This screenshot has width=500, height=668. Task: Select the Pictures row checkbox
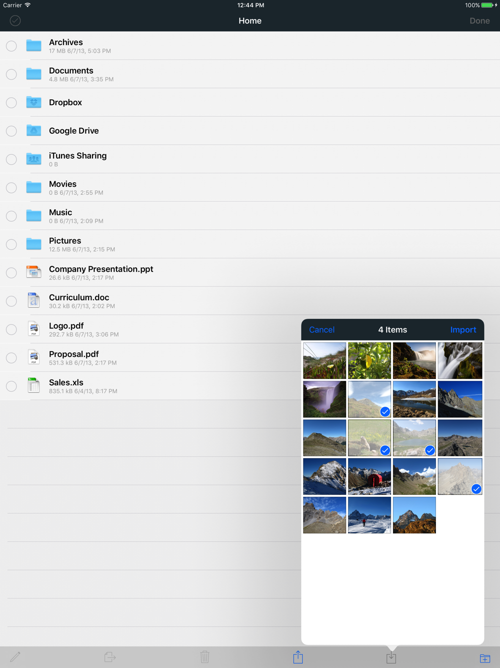pos(11,244)
